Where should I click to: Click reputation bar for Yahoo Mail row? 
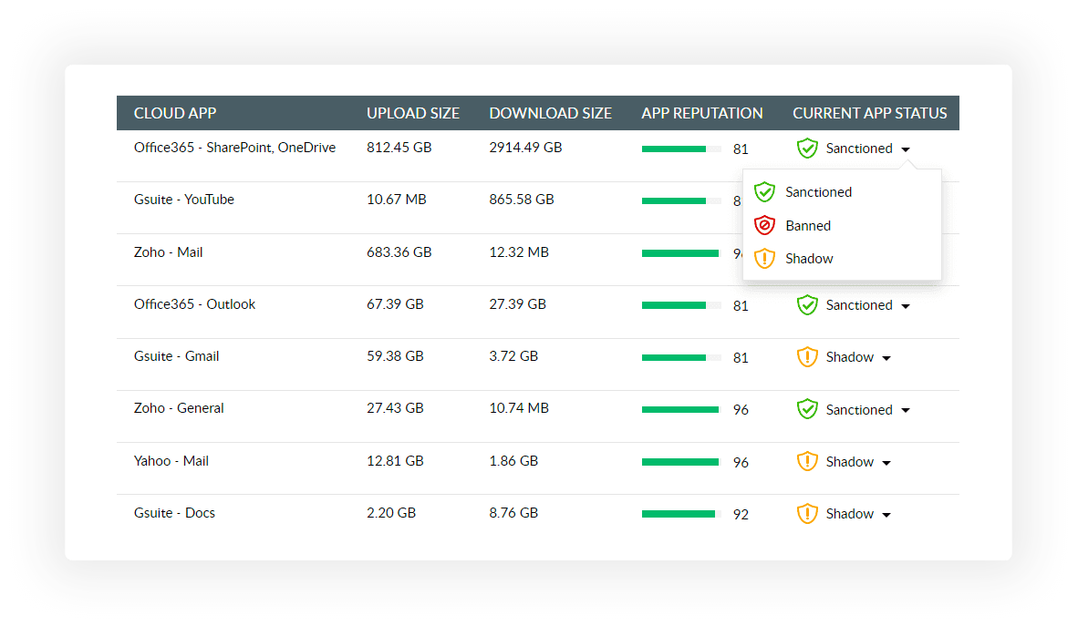point(681,462)
